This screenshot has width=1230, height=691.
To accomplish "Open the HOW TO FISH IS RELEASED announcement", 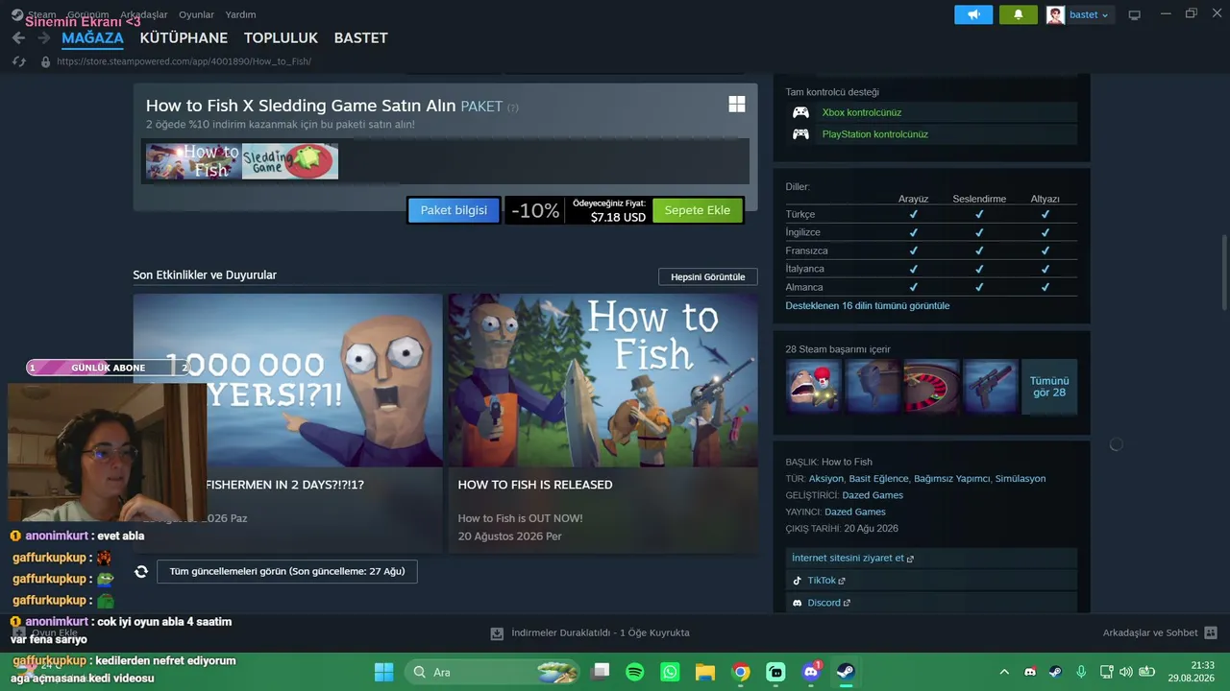I will pyautogui.click(x=603, y=423).
